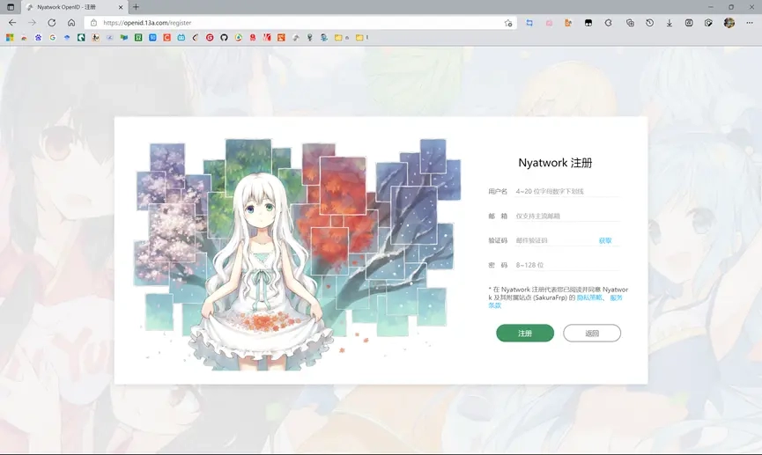Open the Downloads arrow icon in toolbar
The height and width of the screenshot is (455, 762).
(670, 23)
